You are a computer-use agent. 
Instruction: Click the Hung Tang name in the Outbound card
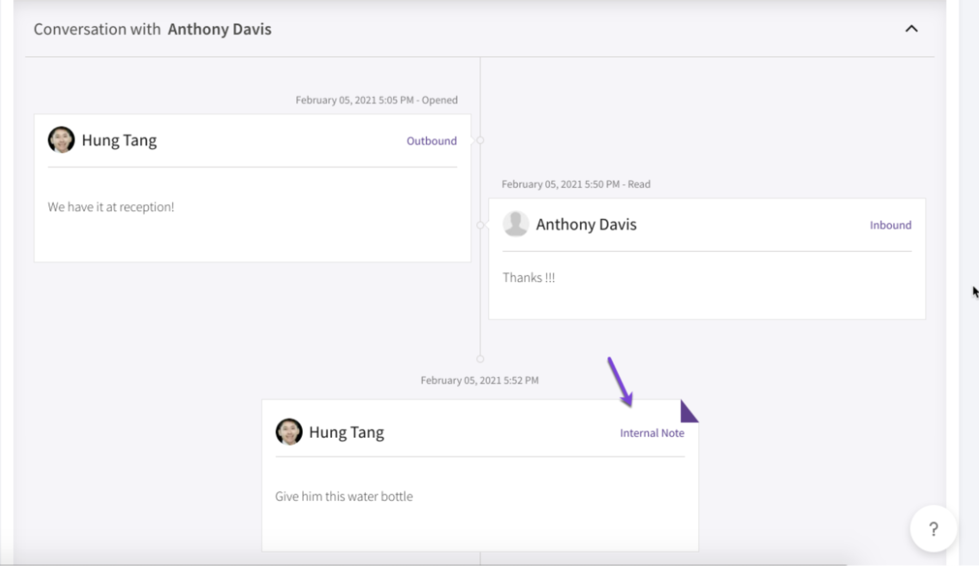click(x=119, y=140)
